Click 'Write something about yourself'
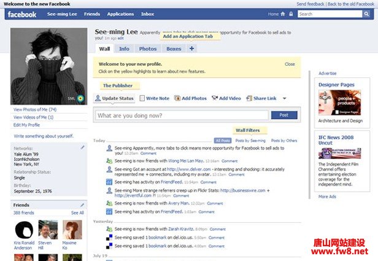 pyautogui.click(x=44, y=136)
